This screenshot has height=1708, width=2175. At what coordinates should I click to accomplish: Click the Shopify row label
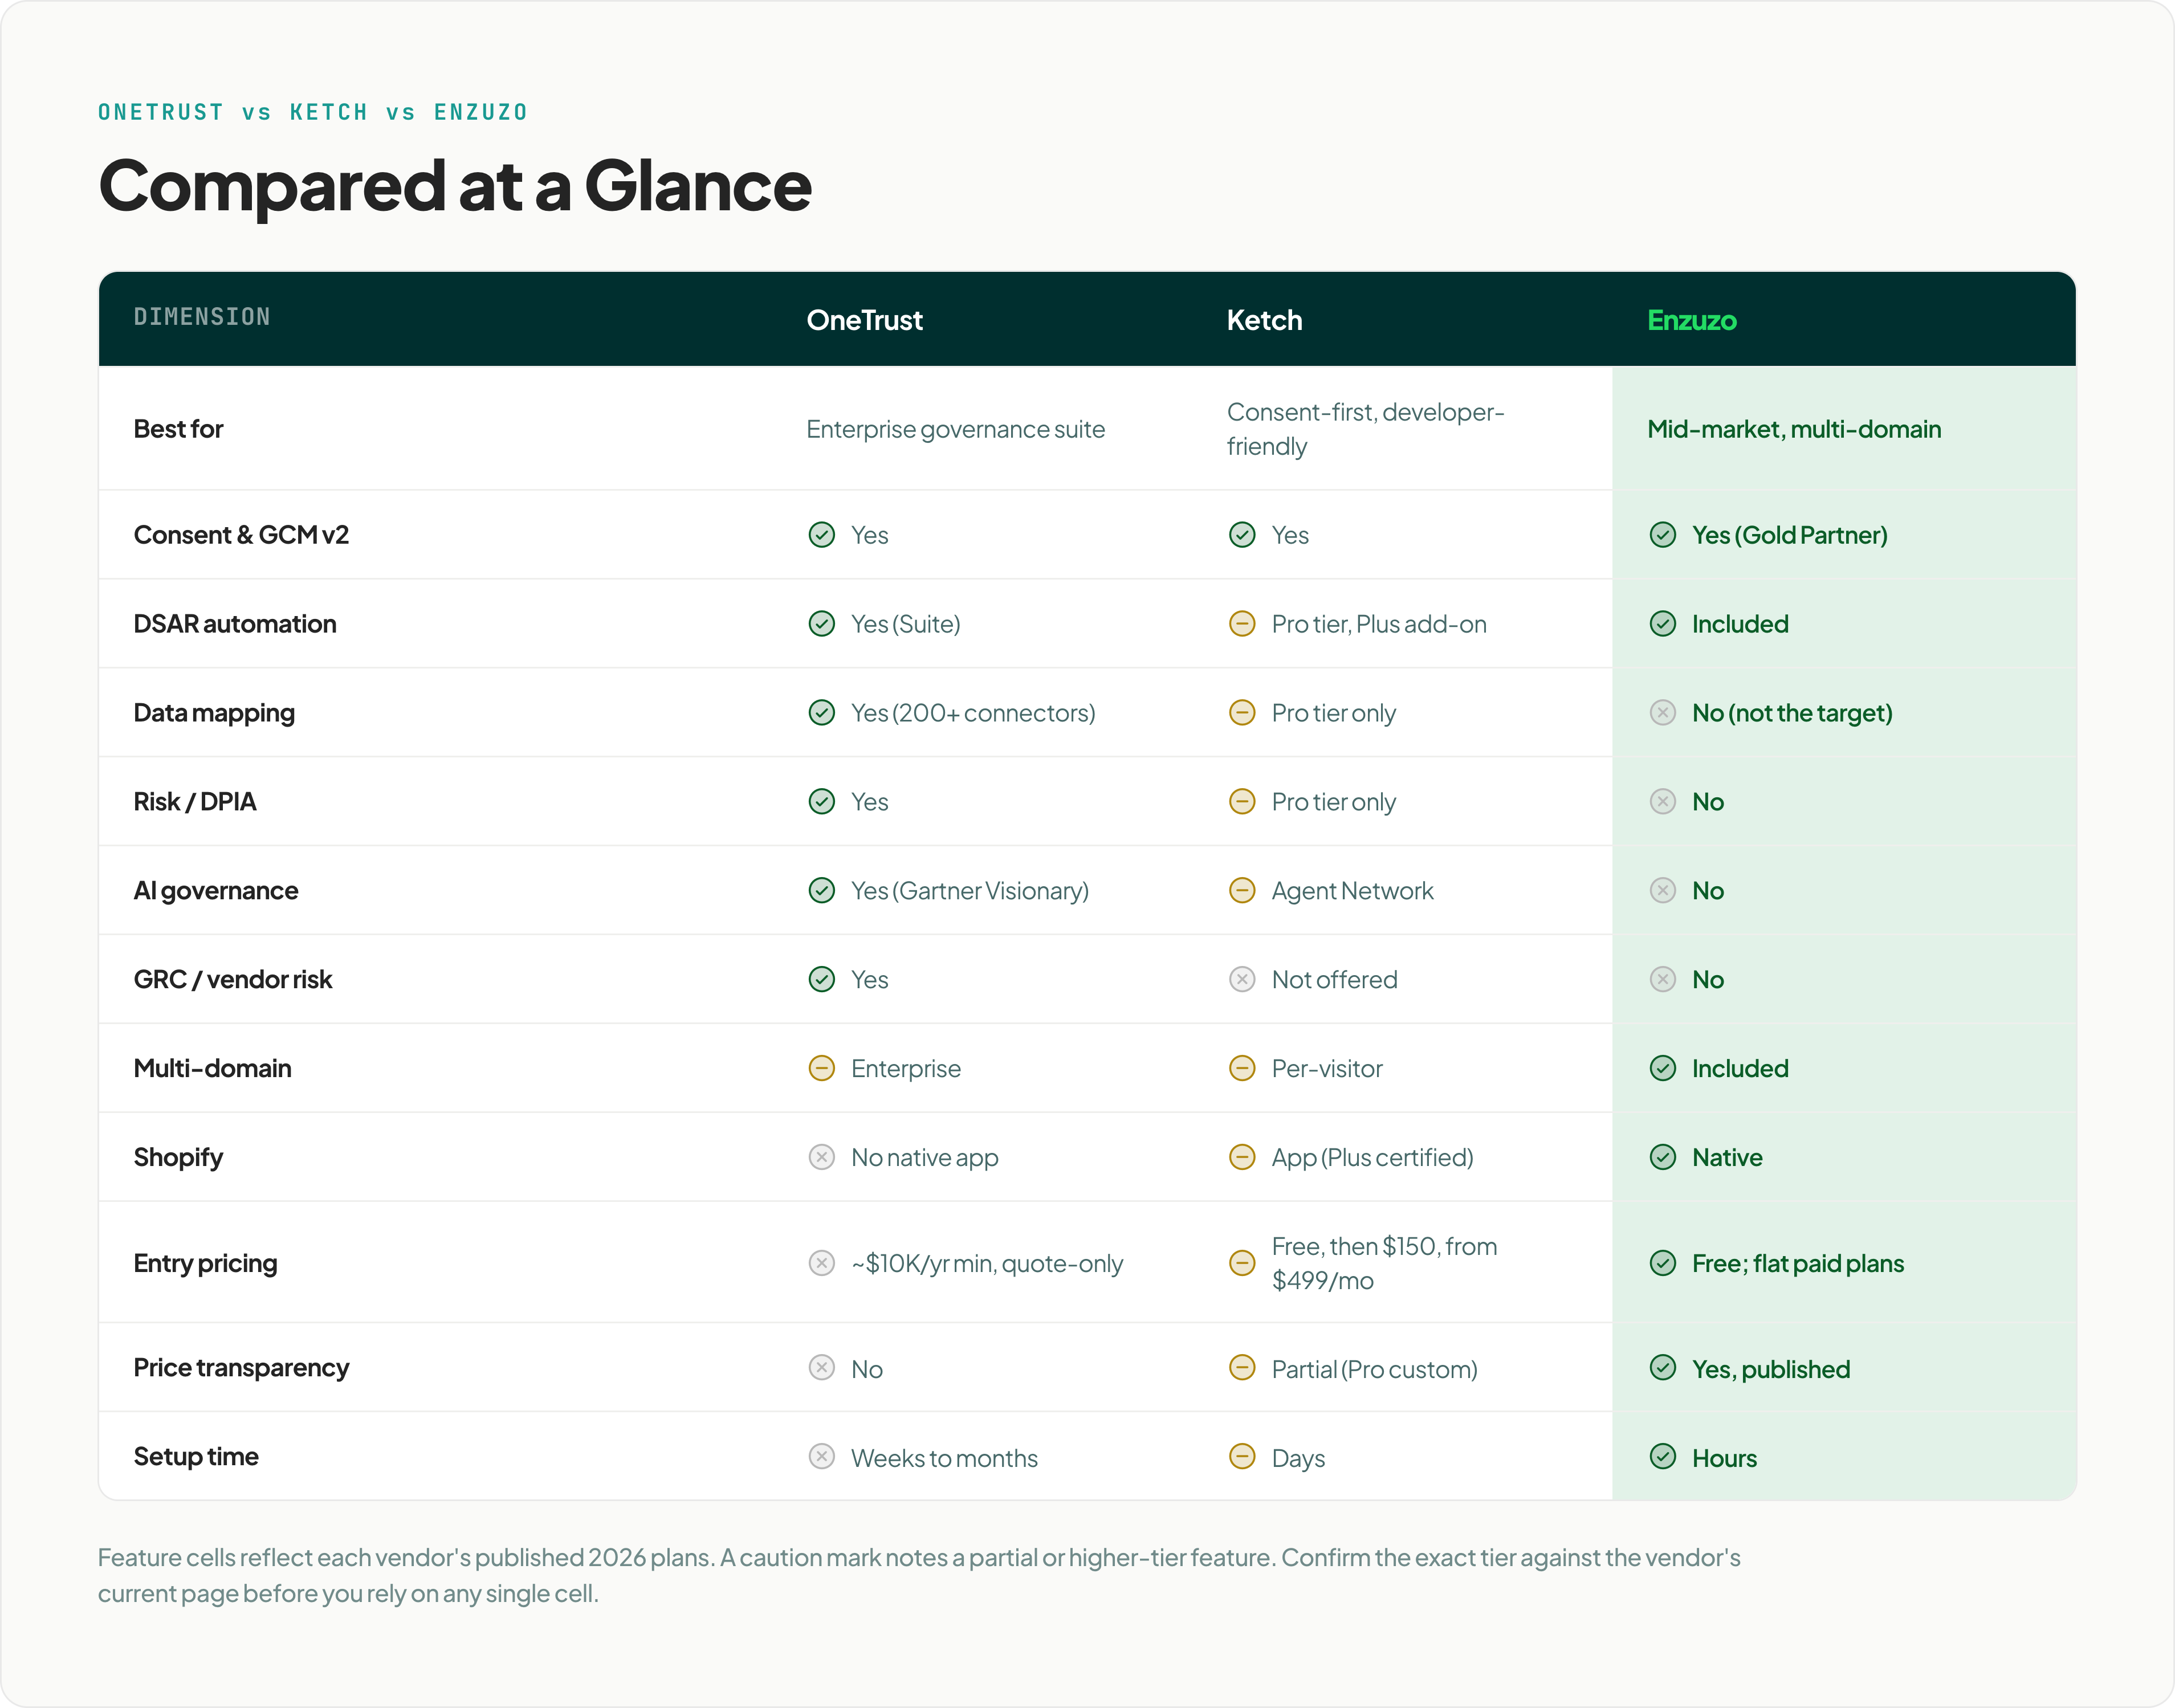[178, 1158]
